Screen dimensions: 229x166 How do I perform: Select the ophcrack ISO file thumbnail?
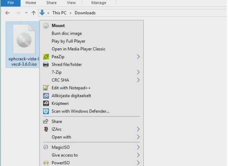click(x=24, y=39)
